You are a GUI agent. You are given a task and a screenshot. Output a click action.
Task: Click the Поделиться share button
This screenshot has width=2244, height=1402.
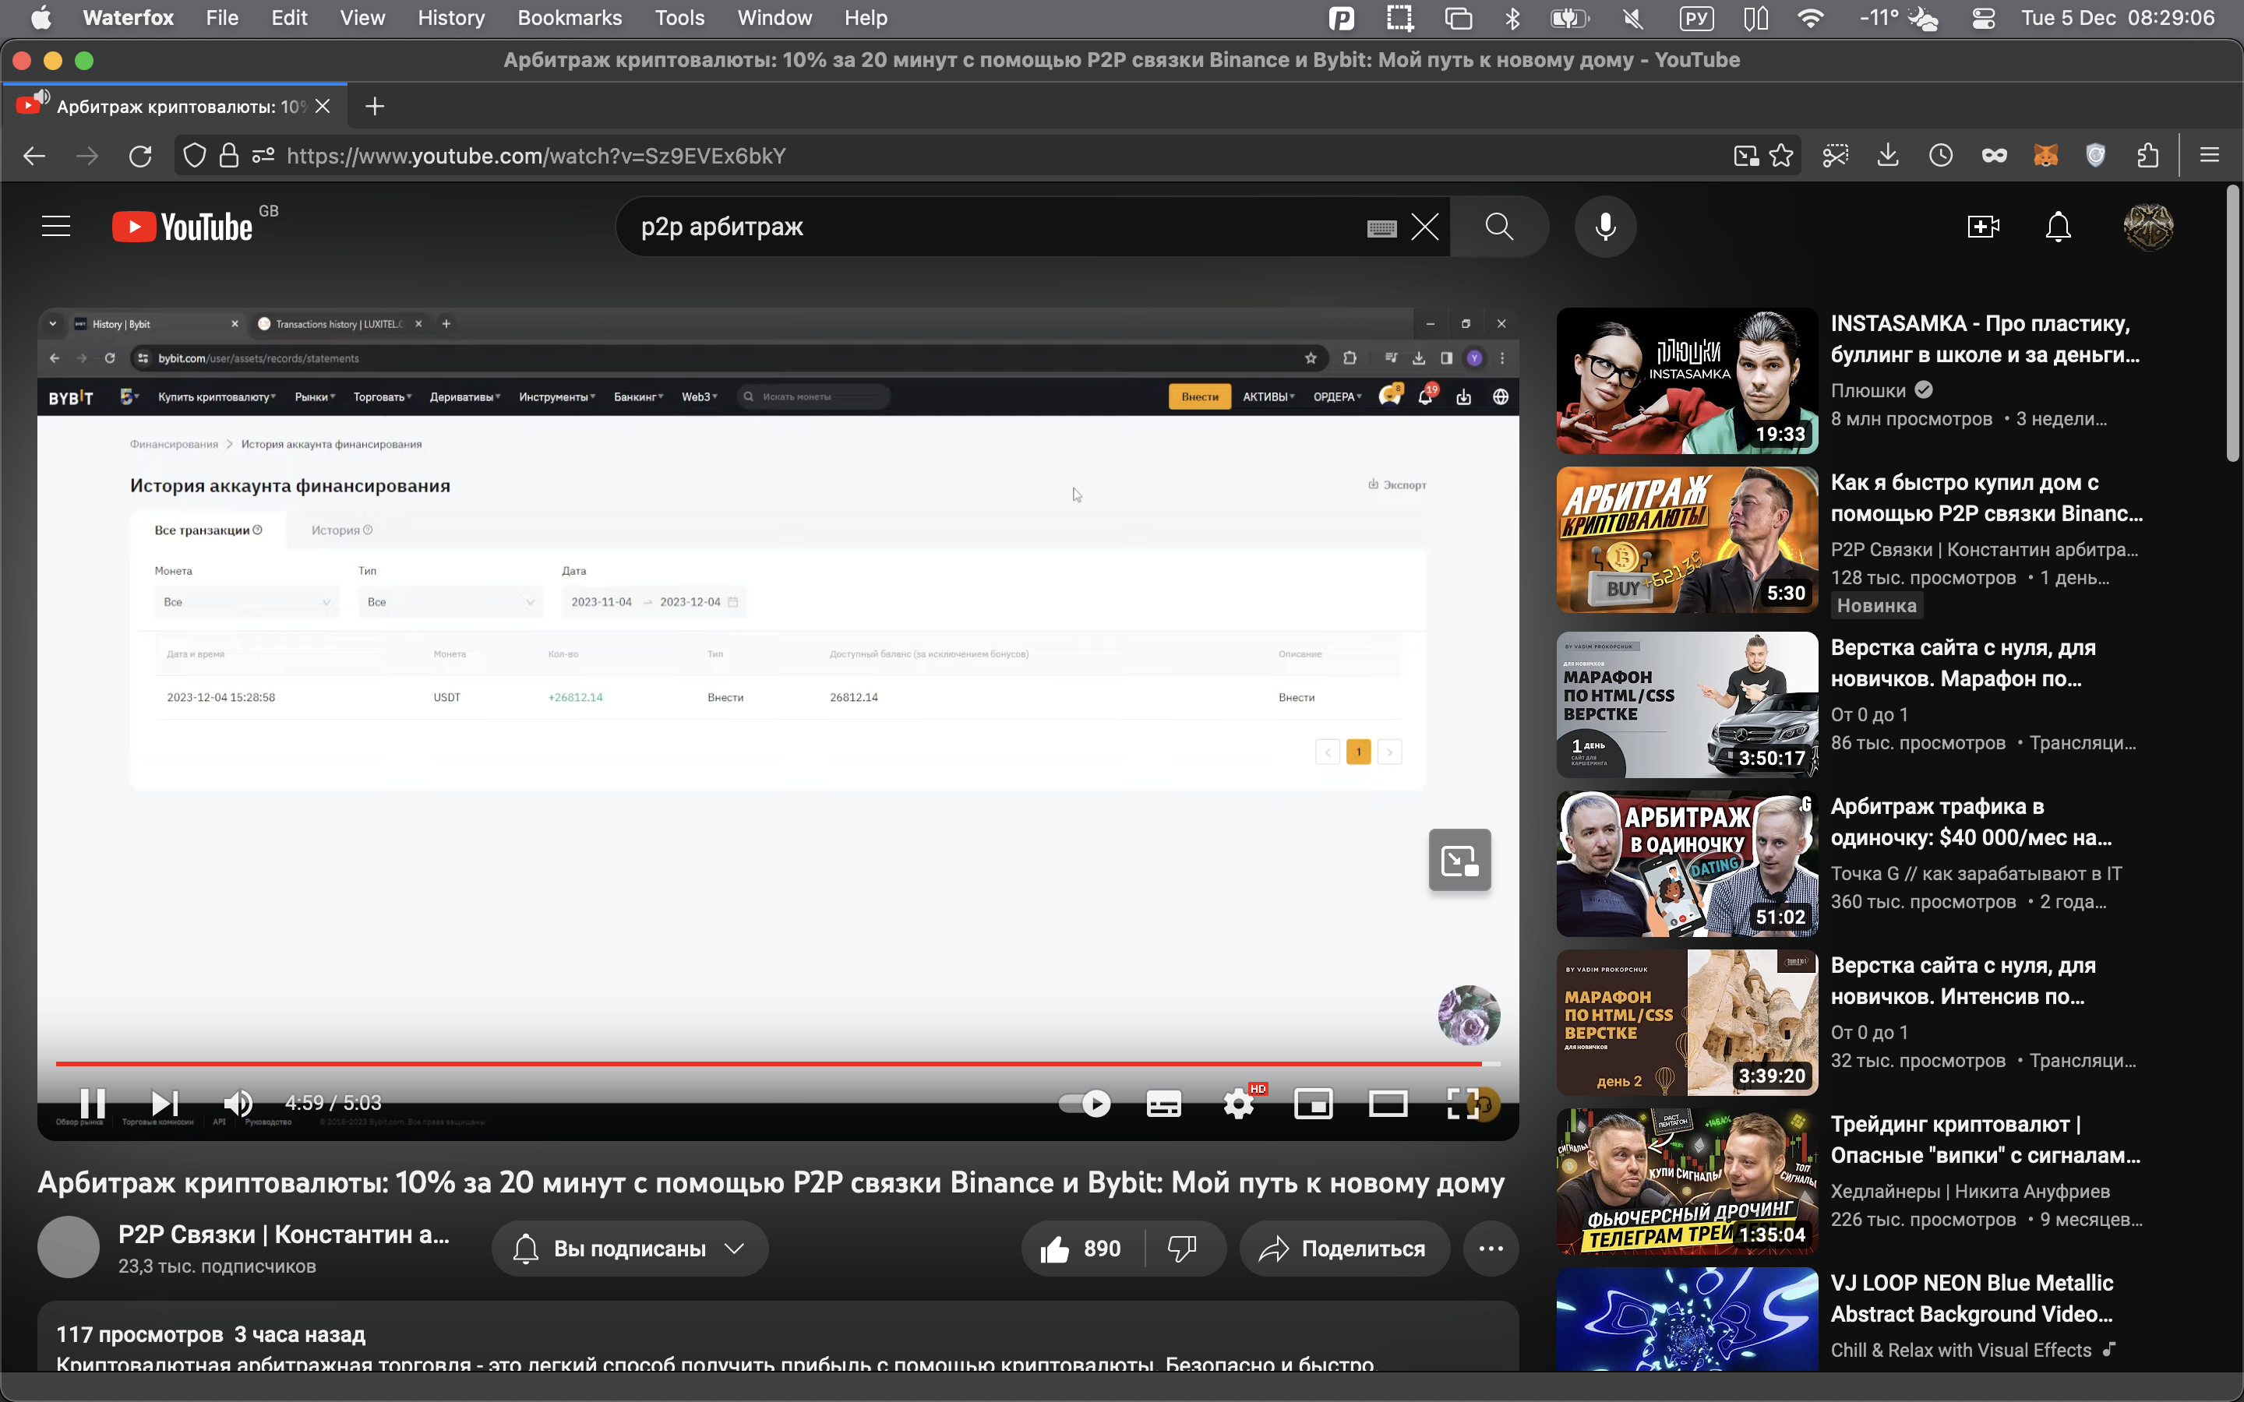1343,1248
